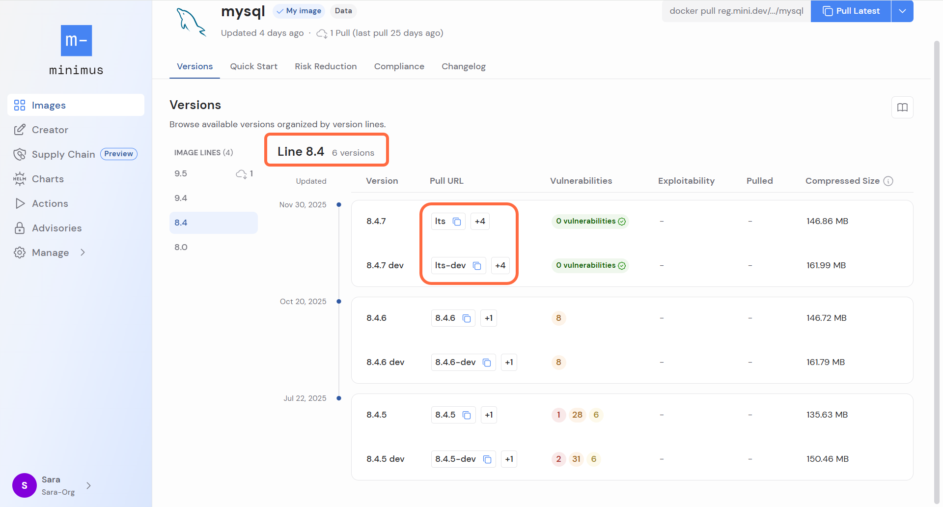Click the minimus logo
943x507 pixels.
click(x=76, y=51)
